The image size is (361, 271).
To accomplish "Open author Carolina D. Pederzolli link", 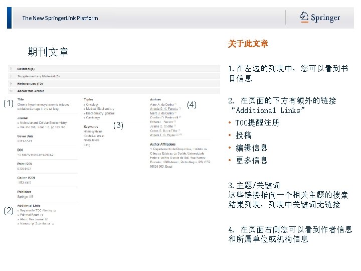I will (165, 117).
